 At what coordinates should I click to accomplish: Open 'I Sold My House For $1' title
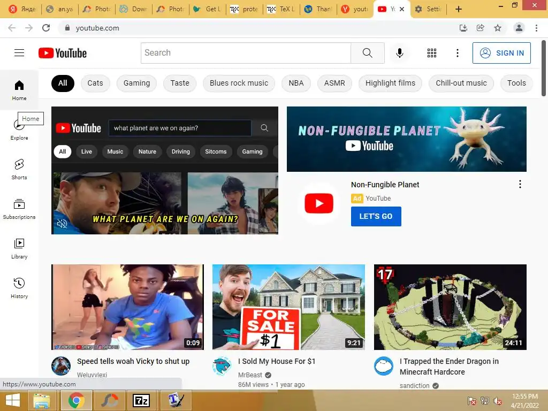pos(277,361)
